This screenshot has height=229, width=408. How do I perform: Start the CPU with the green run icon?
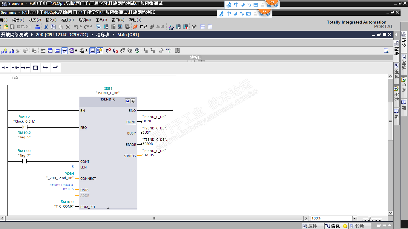[178, 27]
